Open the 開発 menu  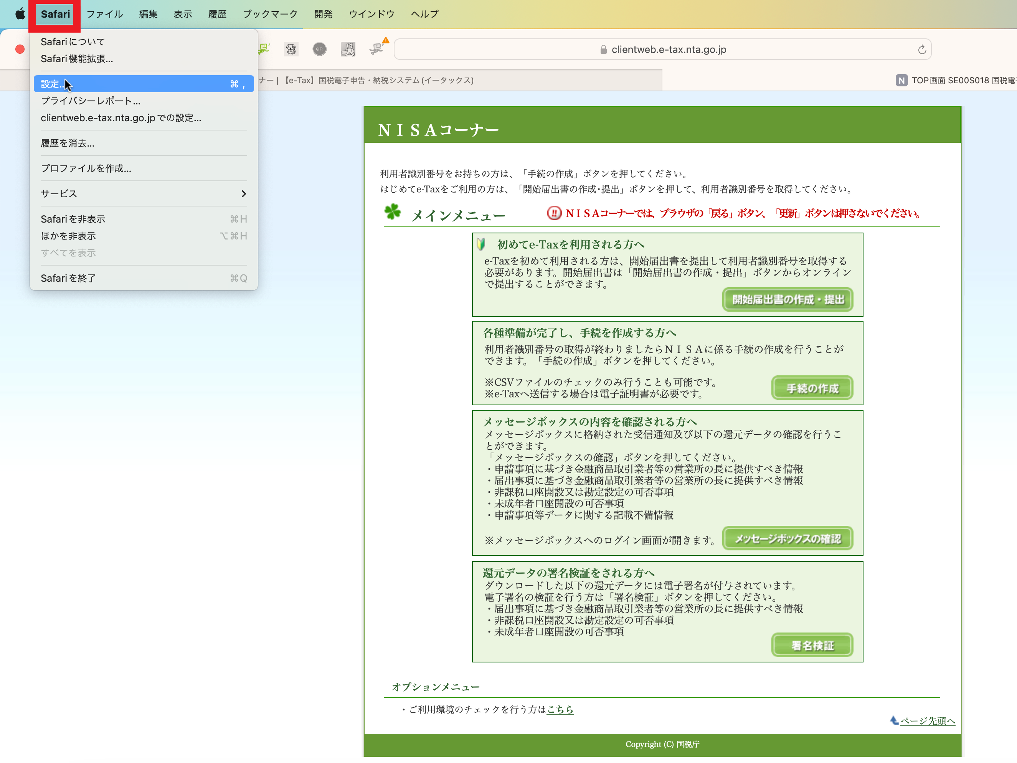point(323,14)
